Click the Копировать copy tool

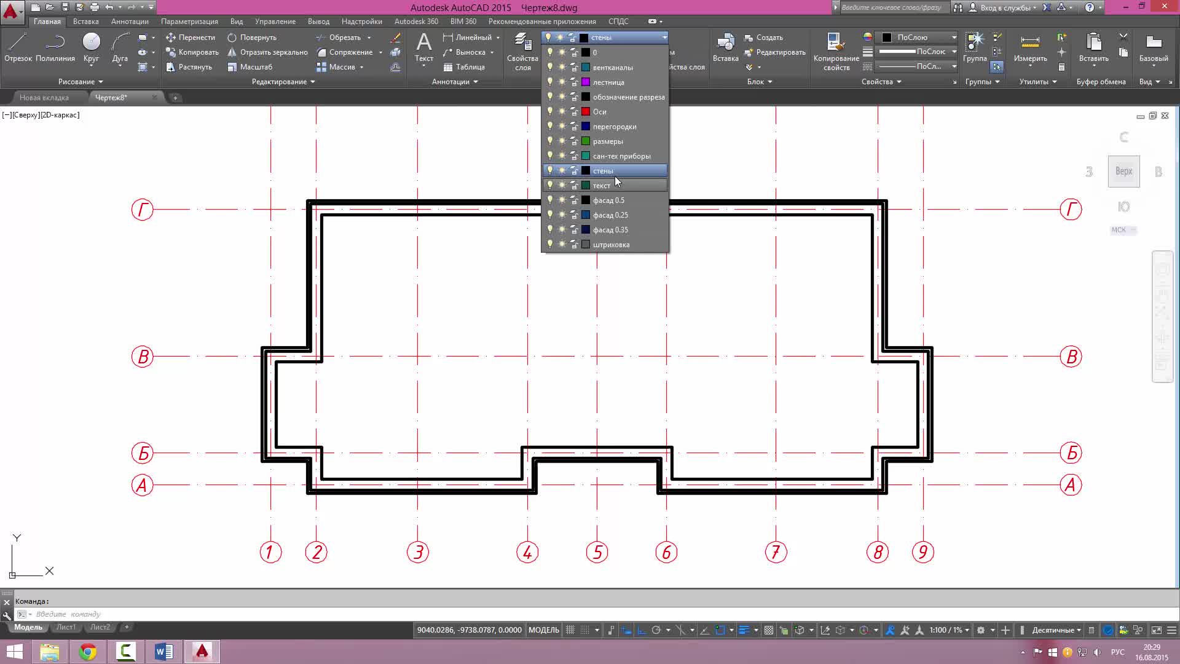(192, 52)
